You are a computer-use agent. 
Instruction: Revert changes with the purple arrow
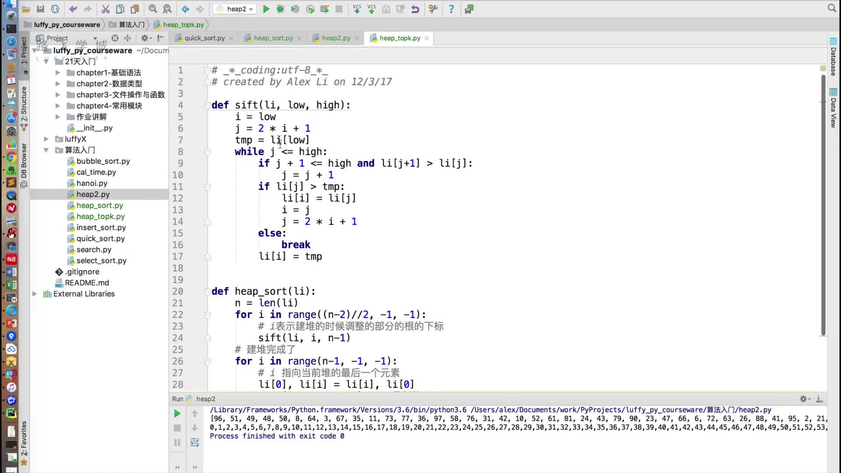415,9
